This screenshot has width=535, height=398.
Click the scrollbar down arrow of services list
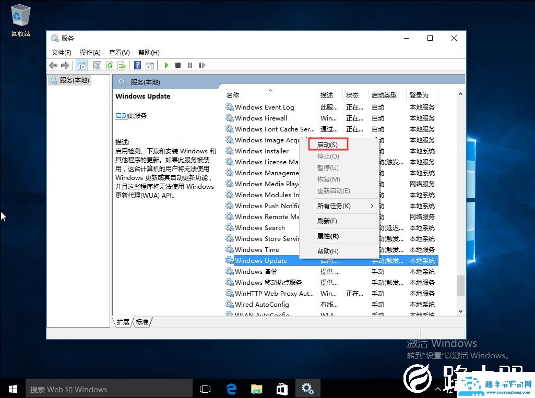point(460,311)
